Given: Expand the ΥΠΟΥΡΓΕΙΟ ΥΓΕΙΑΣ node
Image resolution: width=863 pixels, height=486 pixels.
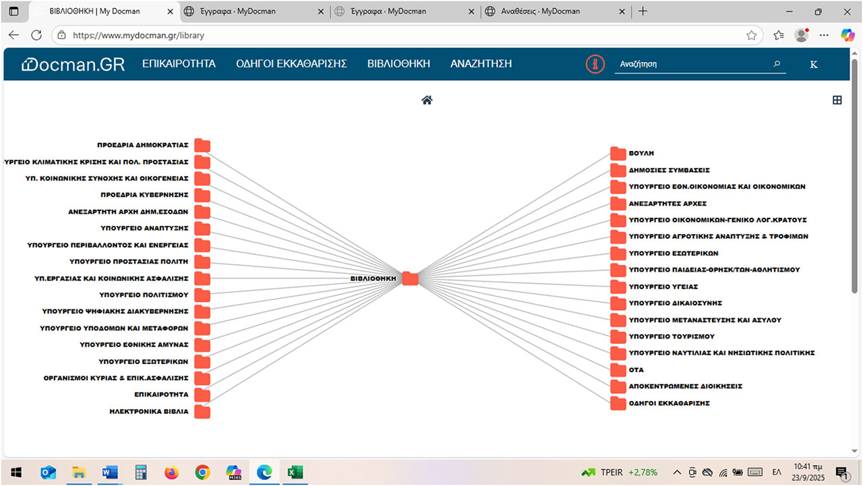Looking at the screenshot, I should click(x=618, y=287).
